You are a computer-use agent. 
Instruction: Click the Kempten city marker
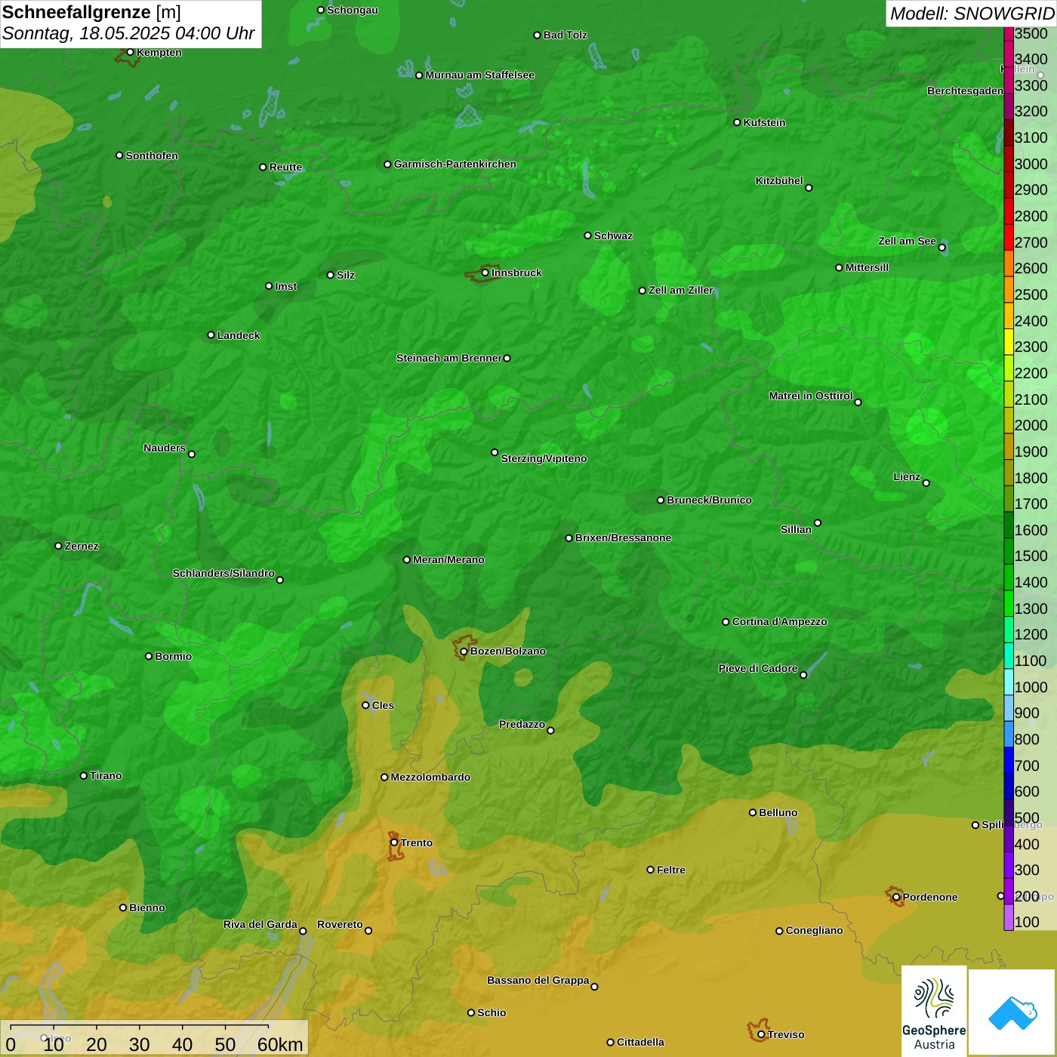pos(130,52)
